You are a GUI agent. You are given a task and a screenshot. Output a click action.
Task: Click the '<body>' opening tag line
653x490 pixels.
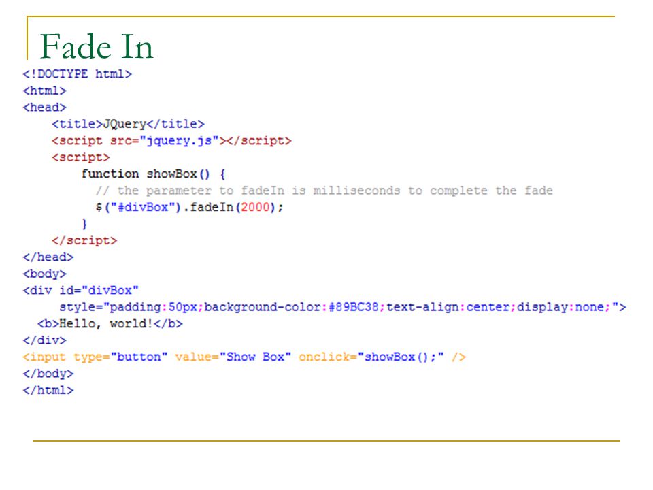coord(45,274)
